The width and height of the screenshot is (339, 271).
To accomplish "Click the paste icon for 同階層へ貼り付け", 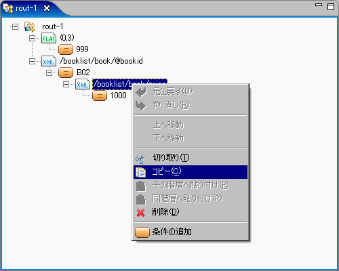I will pyautogui.click(x=140, y=199).
